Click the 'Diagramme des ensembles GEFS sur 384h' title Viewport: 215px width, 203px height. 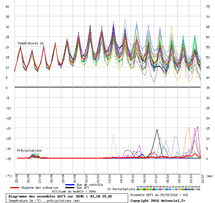pyautogui.click(x=46, y=196)
